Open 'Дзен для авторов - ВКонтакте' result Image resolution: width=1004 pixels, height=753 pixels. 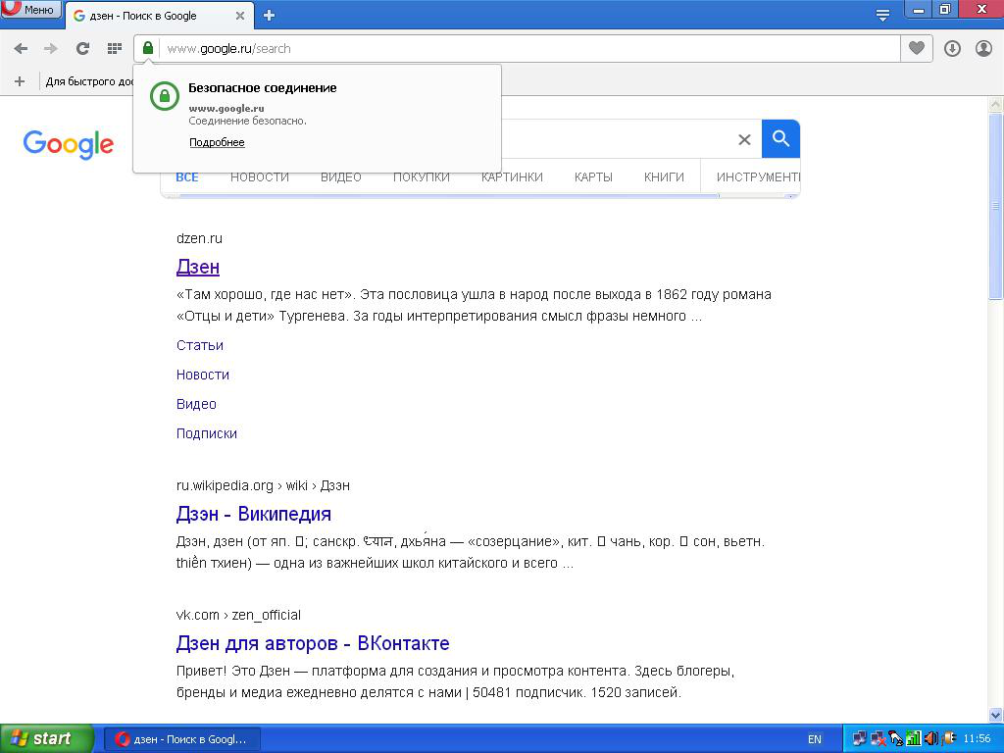(x=313, y=643)
